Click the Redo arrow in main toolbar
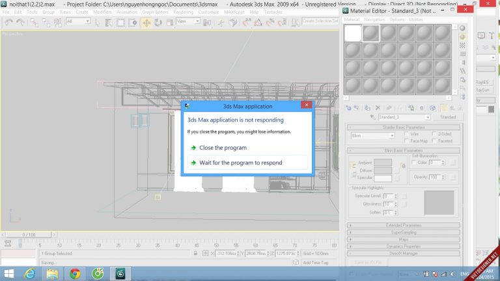 click(20, 22)
